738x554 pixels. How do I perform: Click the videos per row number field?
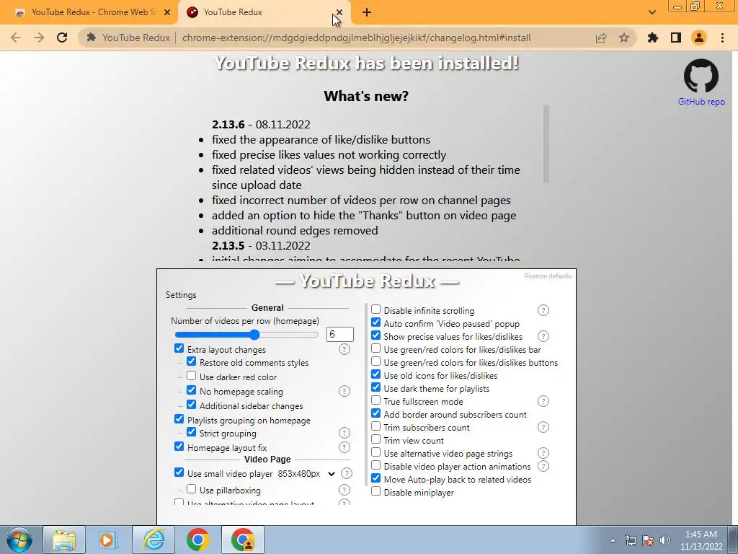(340, 334)
